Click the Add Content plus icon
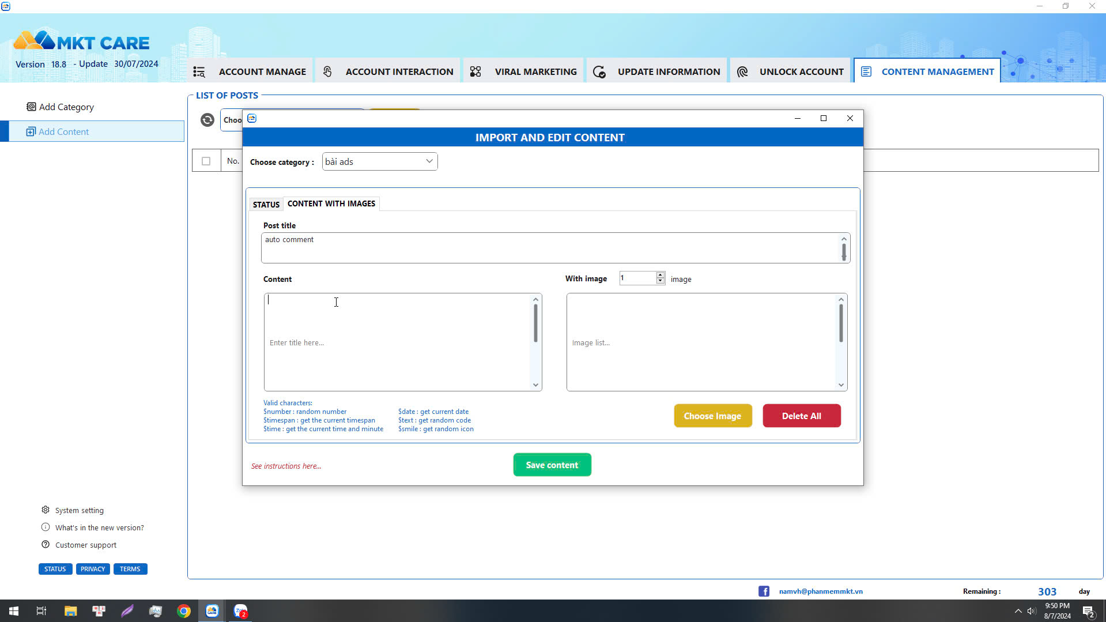 (x=31, y=131)
